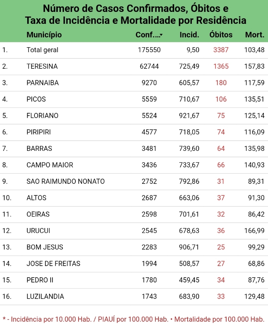
Task: Click the sort arrow beside Conf. header
Action: pyautogui.click(x=161, y=35)
